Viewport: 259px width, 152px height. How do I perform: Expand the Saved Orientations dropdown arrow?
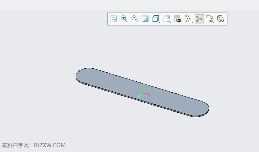[x=171, y=22]
